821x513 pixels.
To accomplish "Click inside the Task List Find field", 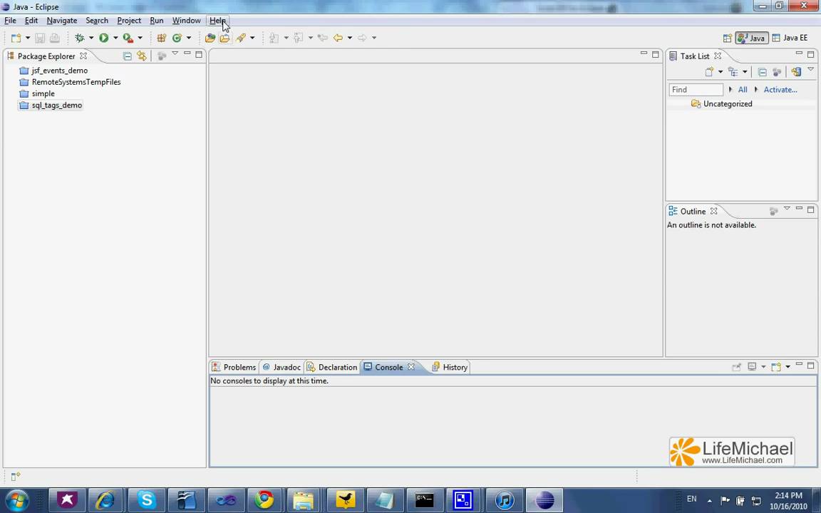I will pyautogui.click(x=696, y=90).
